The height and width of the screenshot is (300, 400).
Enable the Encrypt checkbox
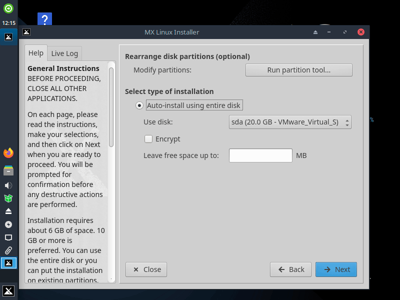coord(148,139)
